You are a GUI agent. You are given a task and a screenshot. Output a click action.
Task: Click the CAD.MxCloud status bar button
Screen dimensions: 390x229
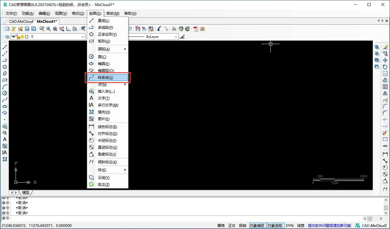pos(371,225)
